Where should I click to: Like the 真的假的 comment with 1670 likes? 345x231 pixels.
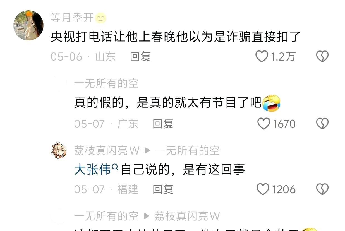263,124
